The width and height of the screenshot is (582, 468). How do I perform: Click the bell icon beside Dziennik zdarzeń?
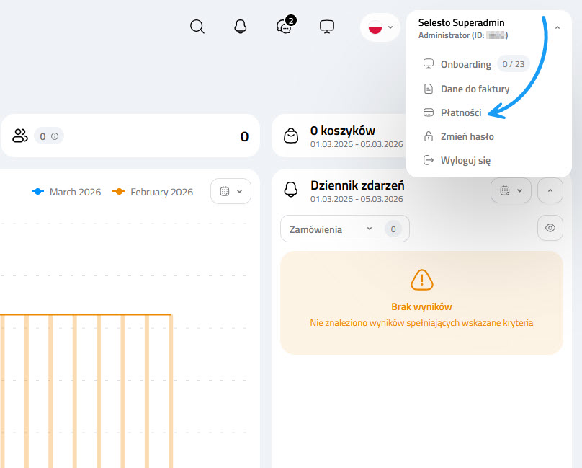291,190
